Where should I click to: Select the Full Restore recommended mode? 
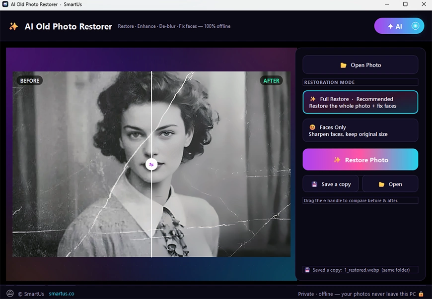click(x=360, y=102)
